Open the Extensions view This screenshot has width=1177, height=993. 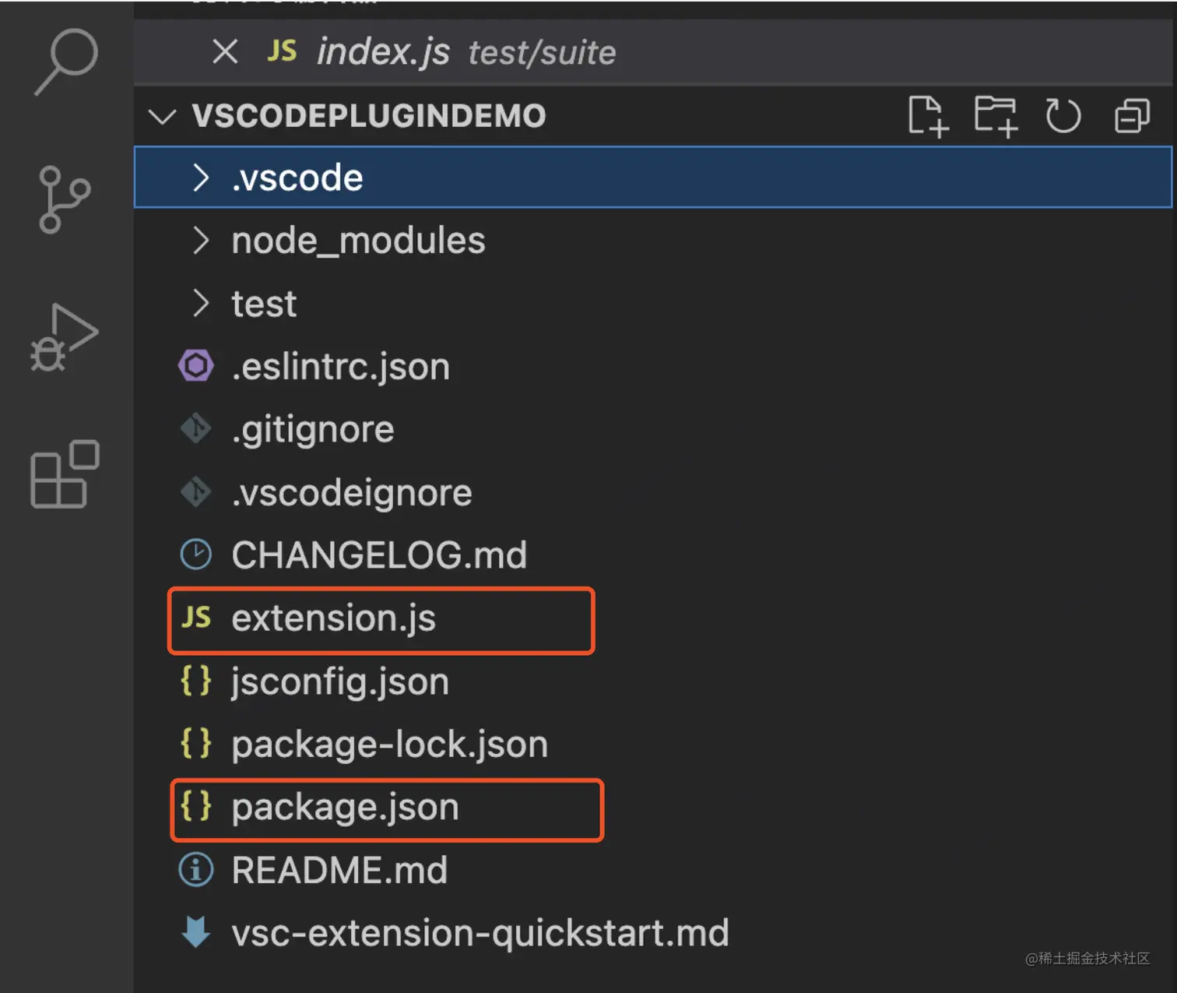(x=65, y=474)
